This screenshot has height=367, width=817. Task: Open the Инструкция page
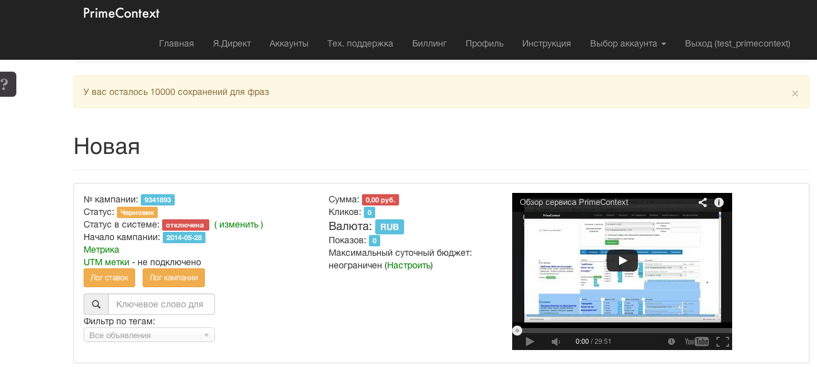point(547,43)
